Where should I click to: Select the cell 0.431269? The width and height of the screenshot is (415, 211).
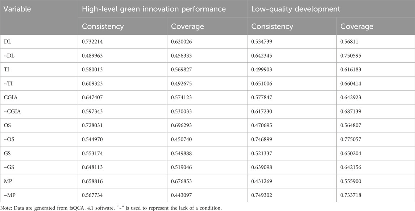click(262, 181)
